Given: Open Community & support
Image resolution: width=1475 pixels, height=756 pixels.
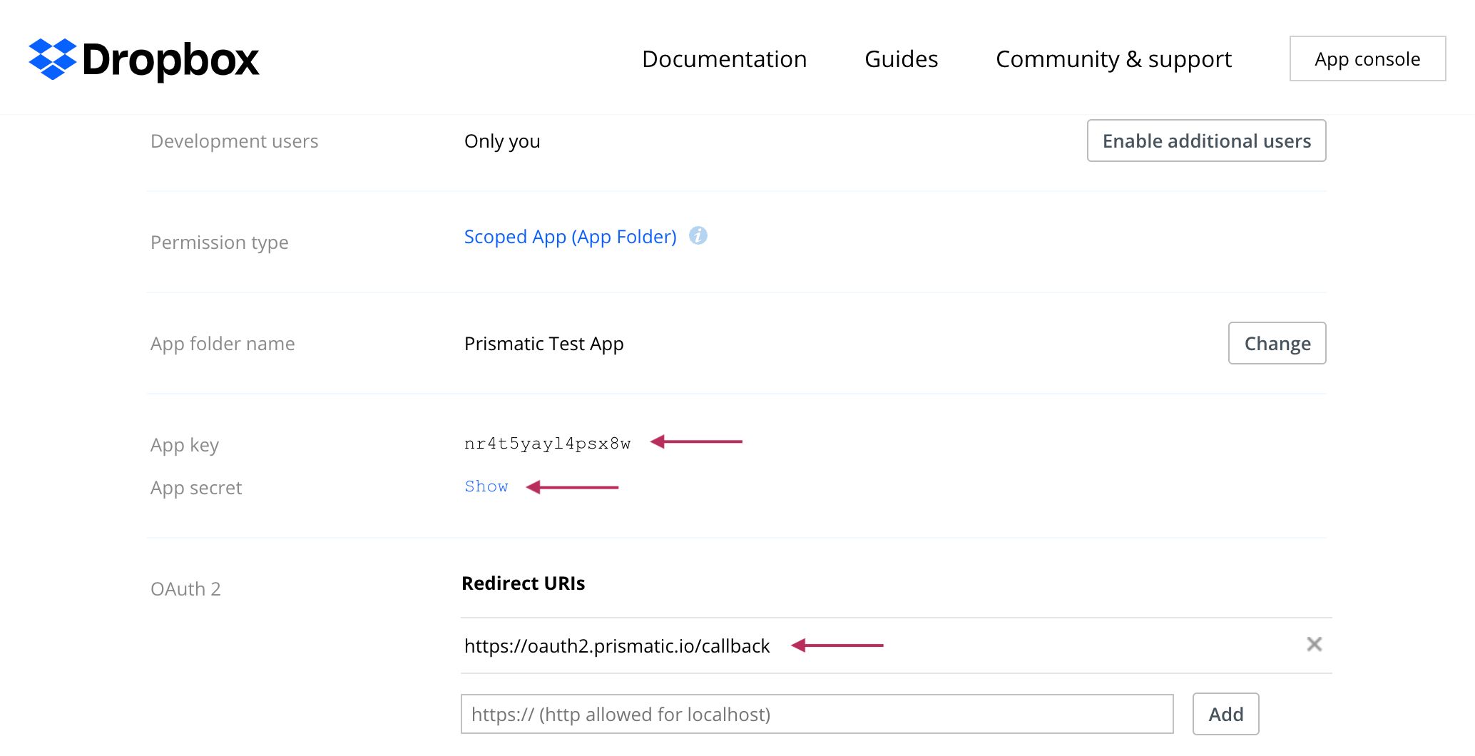Looking at the screenshot, I should point(1113,58).
